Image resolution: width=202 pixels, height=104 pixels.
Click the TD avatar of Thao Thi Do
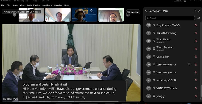pos(148,41)
